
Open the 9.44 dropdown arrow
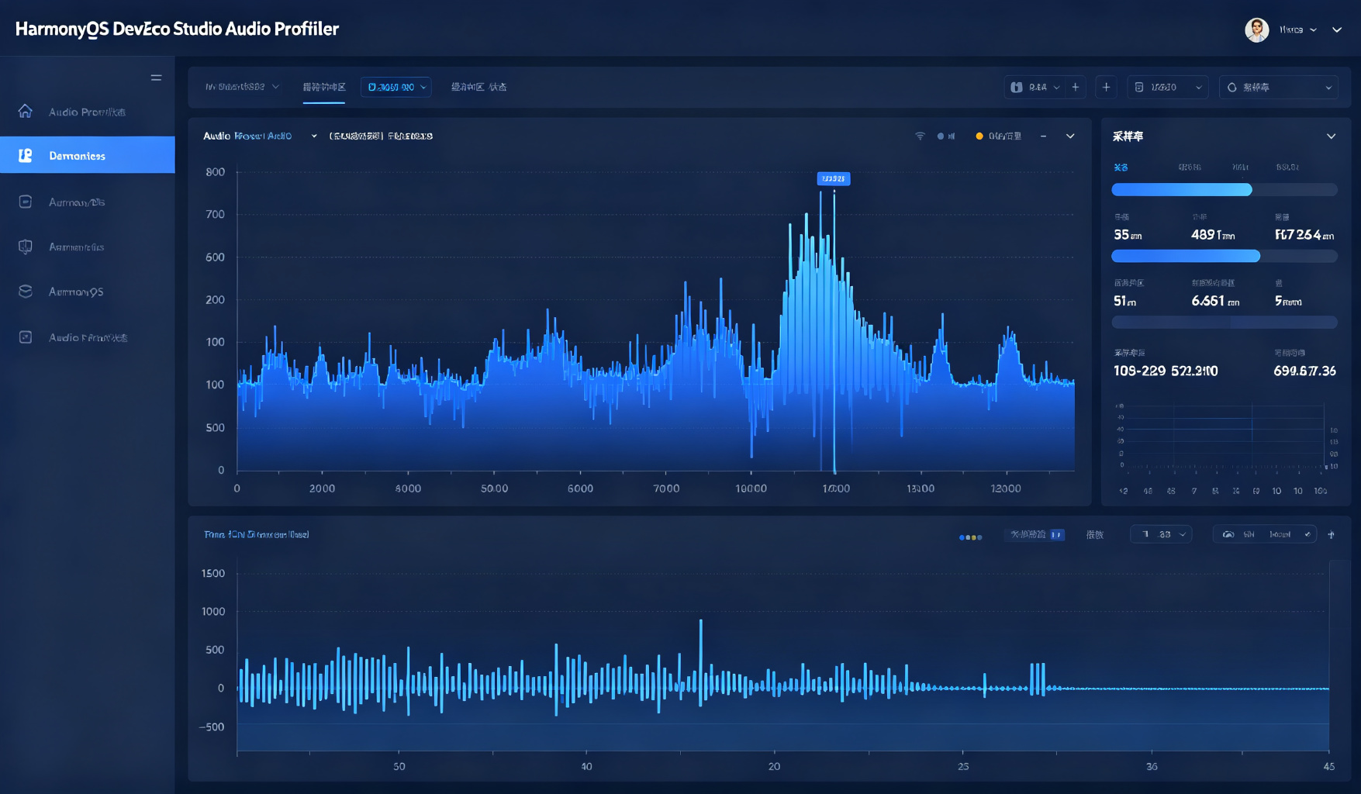pyautogui.click(x=1056, y=88)
